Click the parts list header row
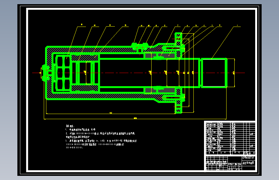Image resolution: width=279 pixels, height=180 pixels. click(x=231, y=152)
